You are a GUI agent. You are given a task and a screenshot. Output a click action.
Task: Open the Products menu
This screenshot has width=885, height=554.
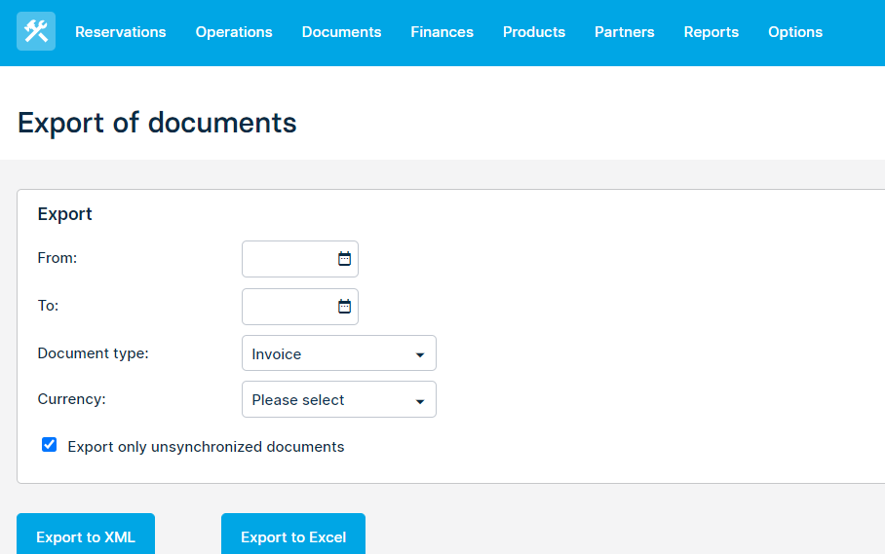(x=534, y=32)
